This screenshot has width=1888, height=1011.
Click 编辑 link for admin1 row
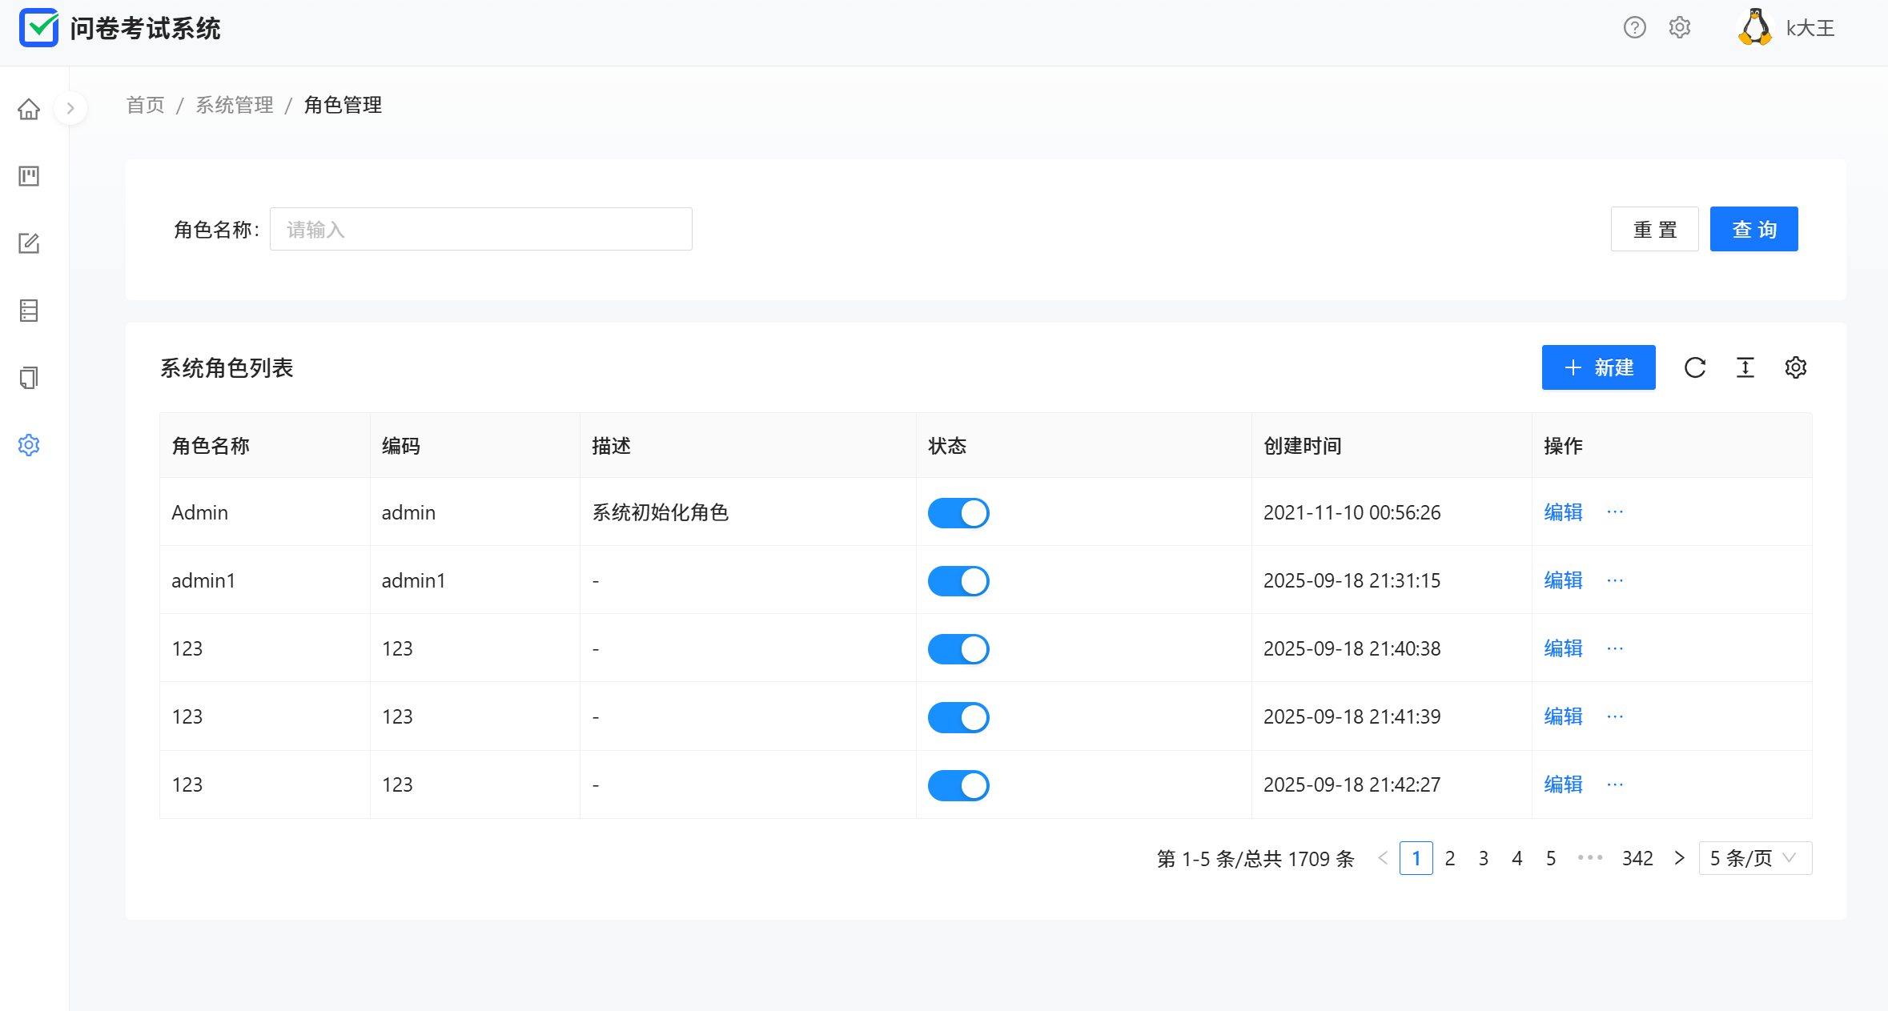click(x=1563, y=580)
